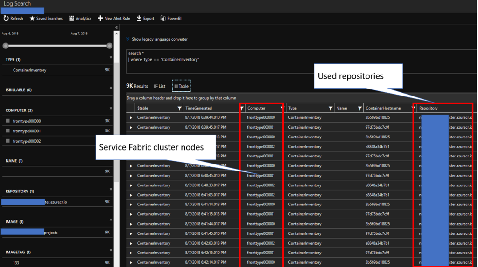Check the fronttype000001 computer filter
Viewport: 478px width, 267px height.
tap(7, 131)
